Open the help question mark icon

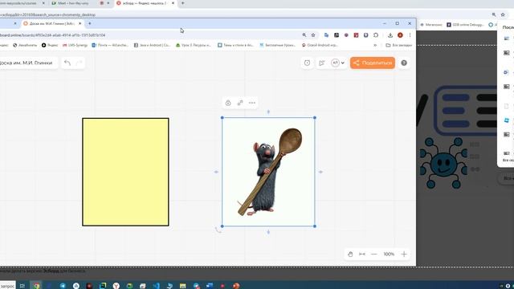[x=404, y=63]
